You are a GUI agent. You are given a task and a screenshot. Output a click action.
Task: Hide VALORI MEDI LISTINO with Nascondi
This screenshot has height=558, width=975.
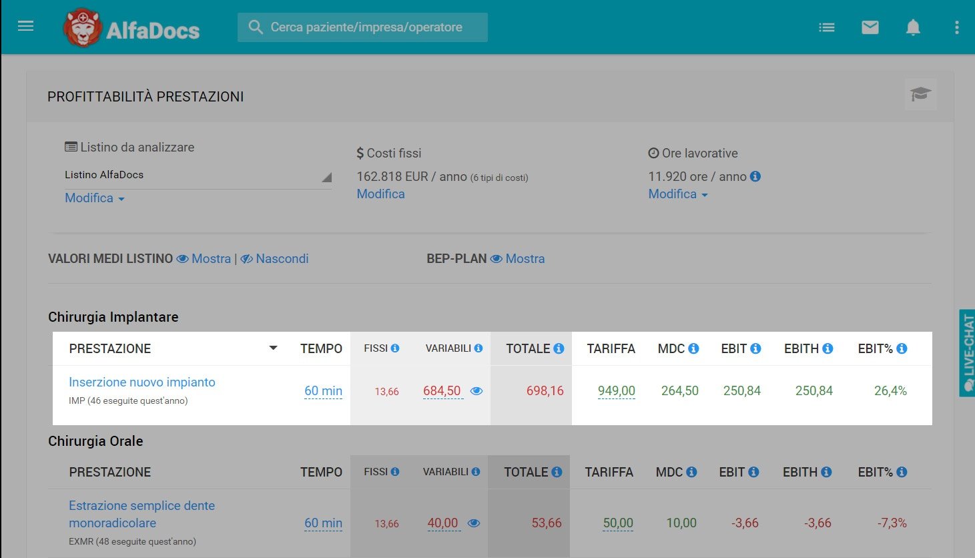[x=274, y=259]
